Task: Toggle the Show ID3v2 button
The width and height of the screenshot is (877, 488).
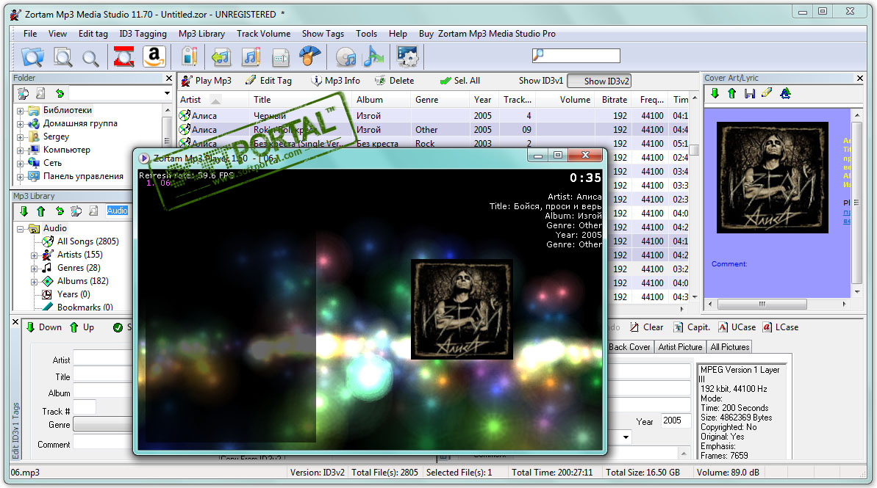Action: (599, 81)
